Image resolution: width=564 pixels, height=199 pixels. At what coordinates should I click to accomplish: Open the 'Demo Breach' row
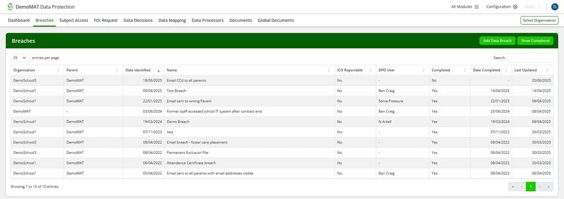(x=282, y=122)
